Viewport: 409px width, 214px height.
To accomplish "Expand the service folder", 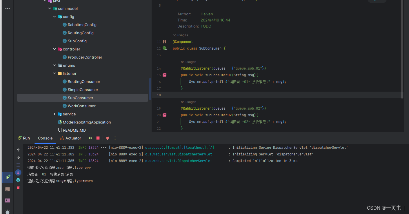I will [54, 114].
